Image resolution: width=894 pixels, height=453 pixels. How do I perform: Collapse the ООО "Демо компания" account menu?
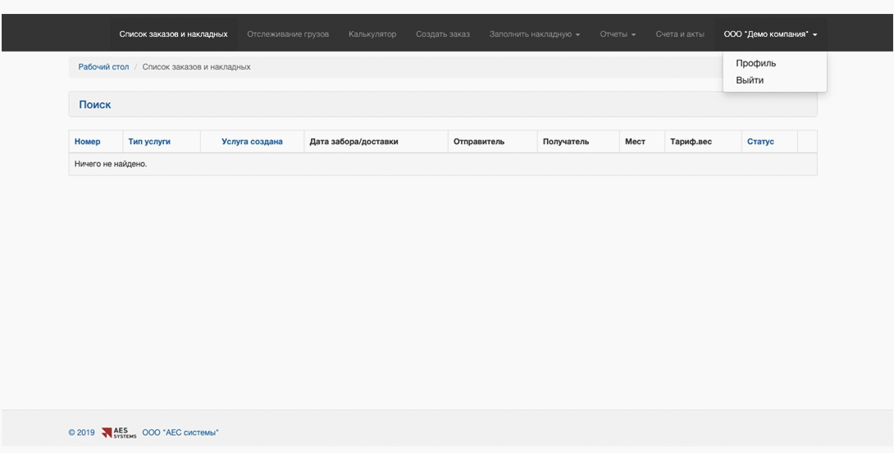[770, 34]
